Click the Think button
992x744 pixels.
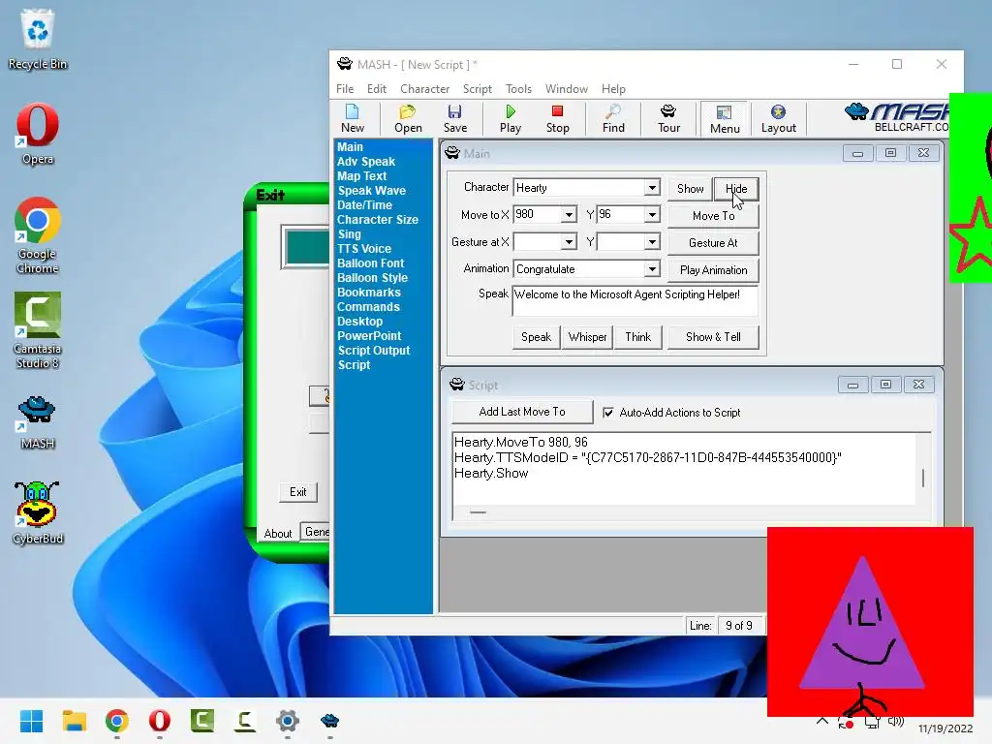(x=637, y=337)
